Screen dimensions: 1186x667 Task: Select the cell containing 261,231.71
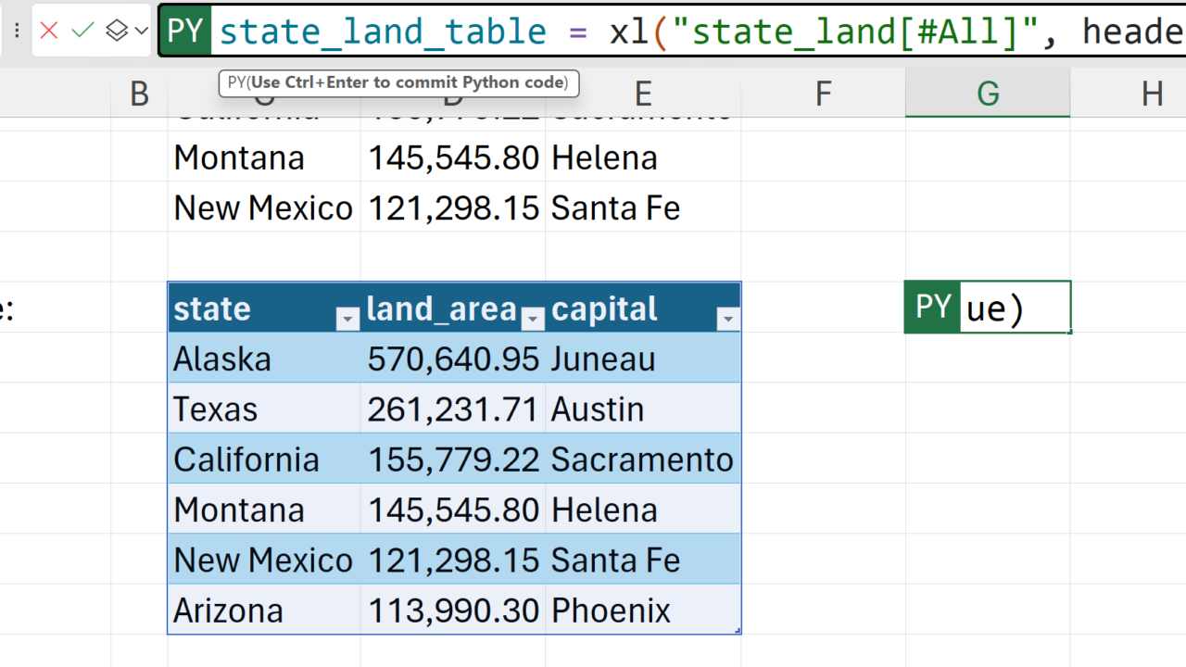coord(452,409)
